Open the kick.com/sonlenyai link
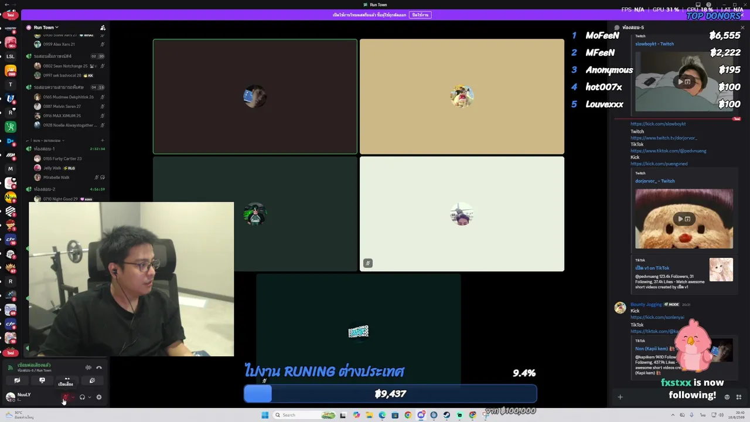 [x=657, y=318]
